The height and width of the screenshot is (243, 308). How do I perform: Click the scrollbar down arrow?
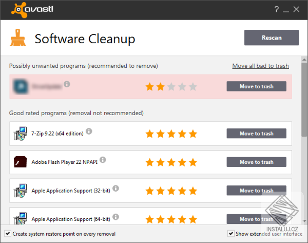click(x=304, y=221)
